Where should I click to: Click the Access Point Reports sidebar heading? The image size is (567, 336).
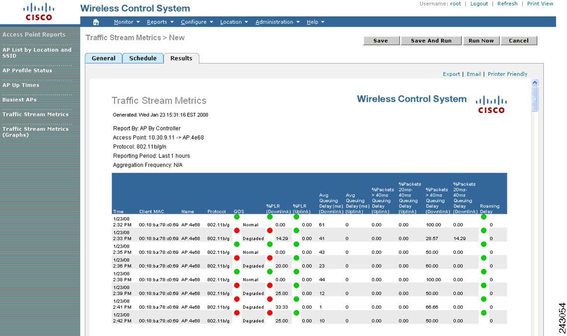point(34,35)
